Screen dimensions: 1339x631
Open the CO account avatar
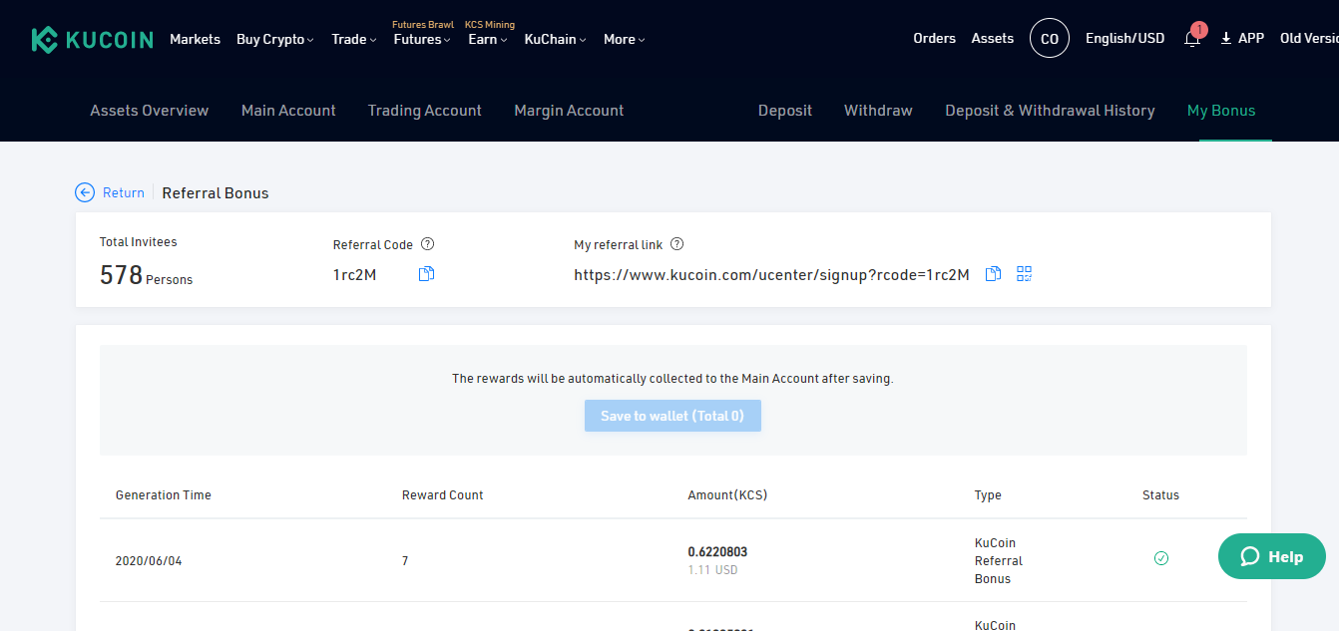[x=1049, y=39]
